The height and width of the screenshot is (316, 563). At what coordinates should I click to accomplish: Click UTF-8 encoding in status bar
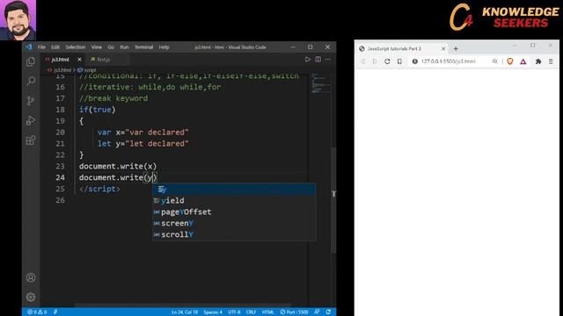(x=234, y=312)
